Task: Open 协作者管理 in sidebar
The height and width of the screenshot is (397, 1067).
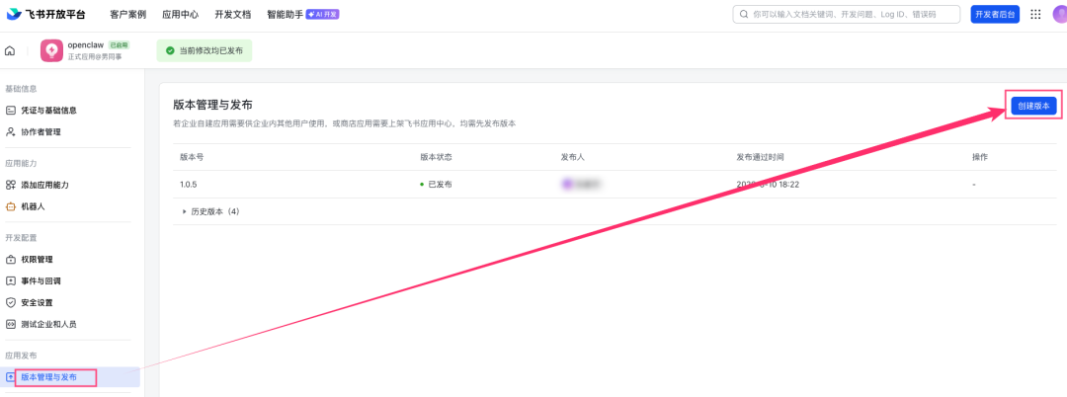Action: coord(41,132)
